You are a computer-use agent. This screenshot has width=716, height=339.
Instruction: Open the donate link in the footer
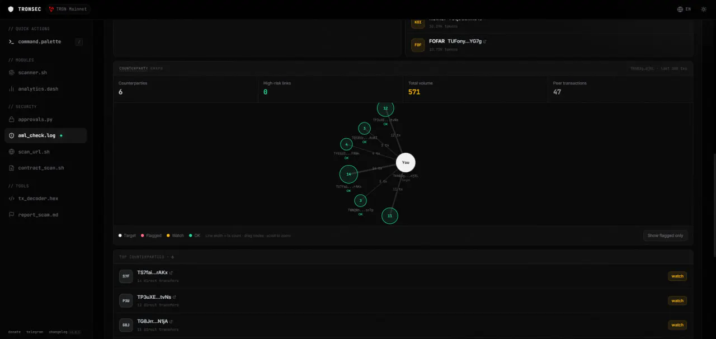coord(15,332)
